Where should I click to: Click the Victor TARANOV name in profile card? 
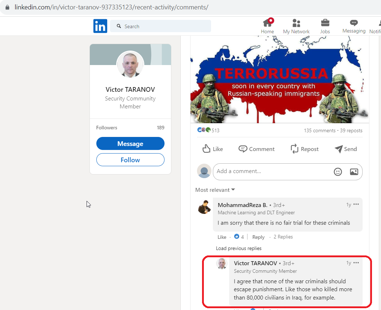pyautogui.click(x=130, y=90)
